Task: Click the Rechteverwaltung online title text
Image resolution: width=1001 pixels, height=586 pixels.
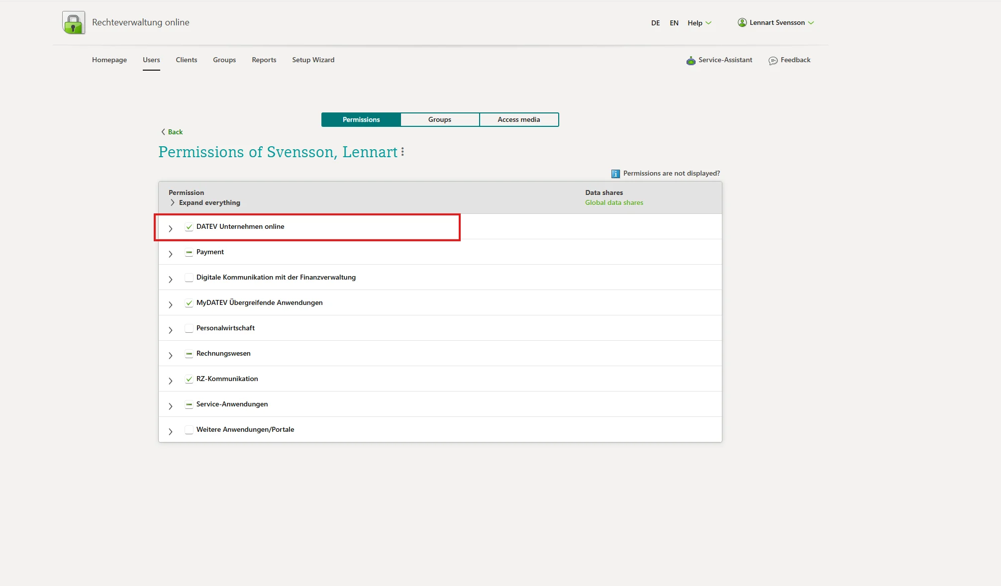Action: click(x=141, y=22)
